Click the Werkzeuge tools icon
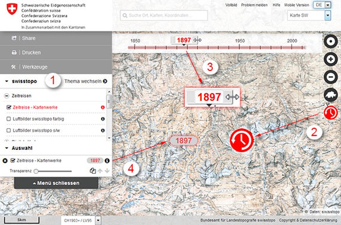Viewport: 341px width, 225px height. tap(14, 67)
